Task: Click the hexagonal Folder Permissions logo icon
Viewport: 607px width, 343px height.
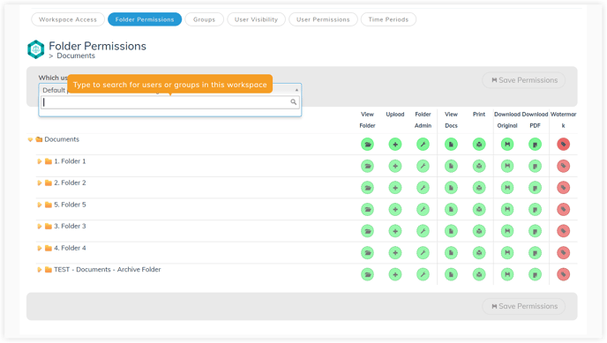Action: pyautogui.click(x=36, y=49)
